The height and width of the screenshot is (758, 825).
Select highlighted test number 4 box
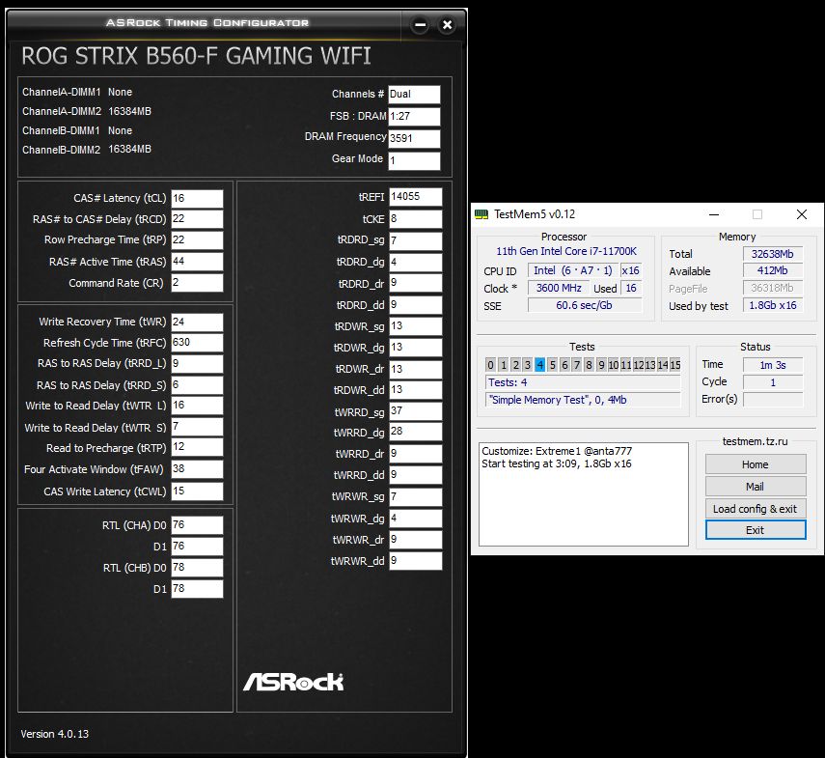coord(539,364)
